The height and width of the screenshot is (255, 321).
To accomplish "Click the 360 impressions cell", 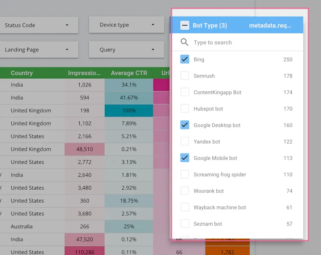I will [84, 201].
